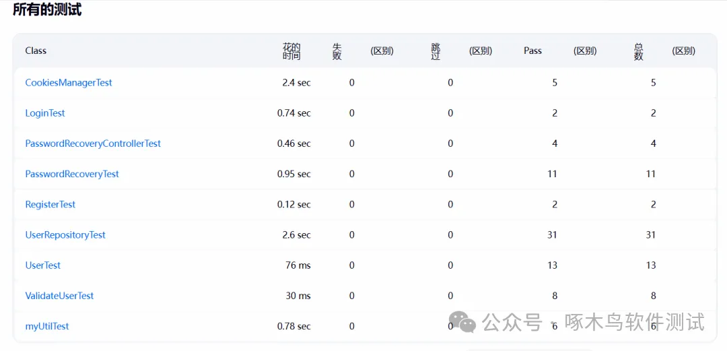Click 总数 value 11 in PasswordRecoveryTest row
The width and height of the screenshot is (727, 351).
(x=651, y=174)
